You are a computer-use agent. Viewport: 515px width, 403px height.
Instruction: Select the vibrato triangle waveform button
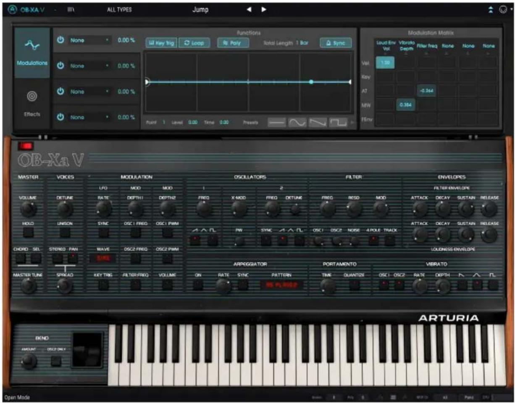477,285
